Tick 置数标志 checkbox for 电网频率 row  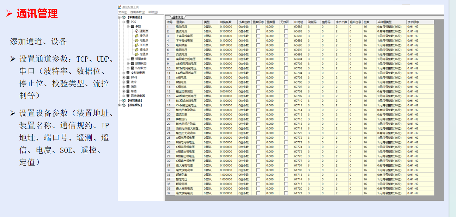coord(258,45)
